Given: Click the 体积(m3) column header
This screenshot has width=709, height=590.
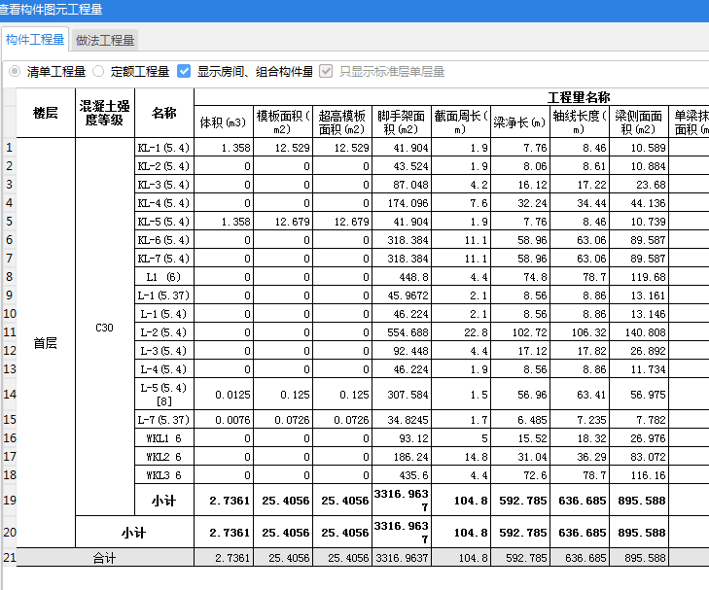Looking at the screenshot, I should point(224,121).
